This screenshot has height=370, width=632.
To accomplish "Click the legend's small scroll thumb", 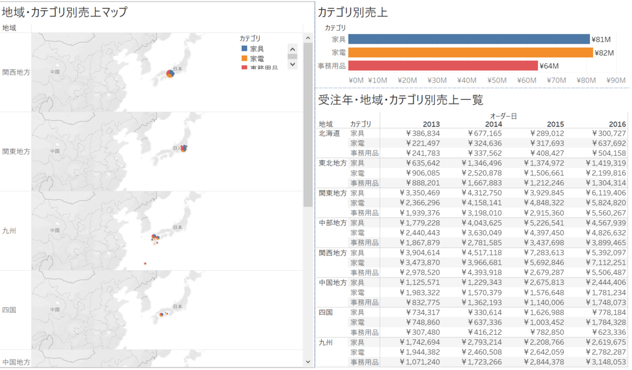I will point(292,56).
